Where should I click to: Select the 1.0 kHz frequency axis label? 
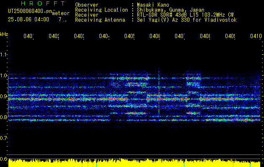click(3, 76)
